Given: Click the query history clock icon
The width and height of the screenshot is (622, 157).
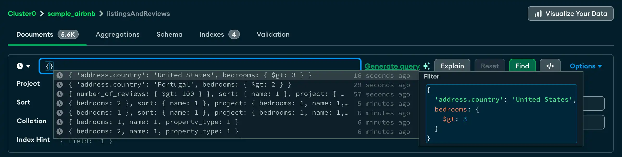Looking at the screenshot, I should coord(20,66).
